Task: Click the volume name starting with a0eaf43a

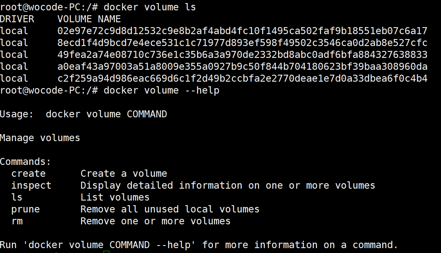Action: pos(242,66)
